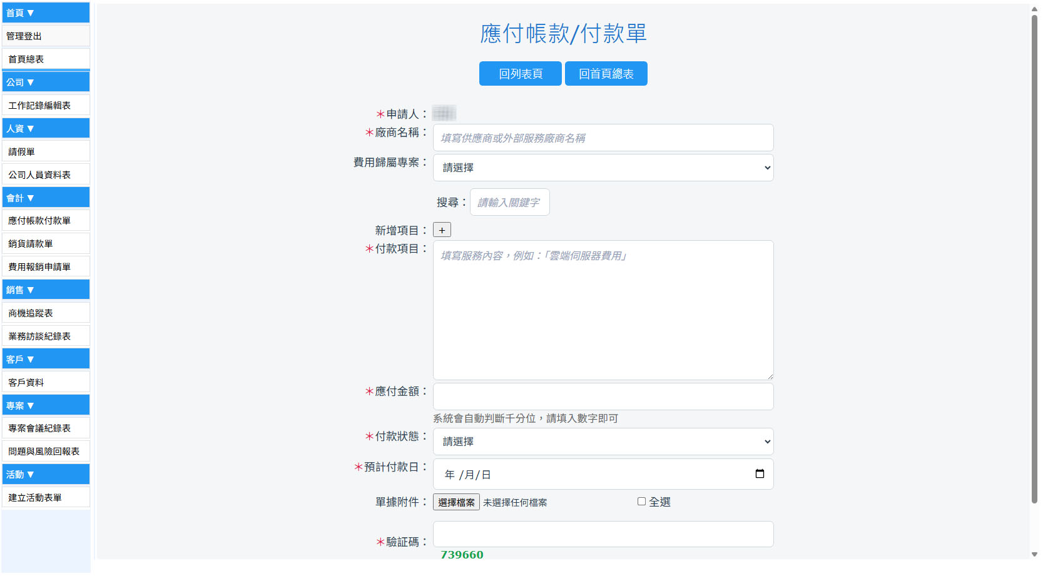The width and height of the screenshot is (1043, 586).
Task: Click the 回首頁總表 button
Action: click(606, 74)
